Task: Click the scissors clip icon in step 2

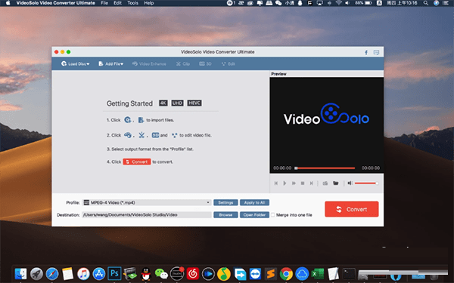Action: (141, 135)
